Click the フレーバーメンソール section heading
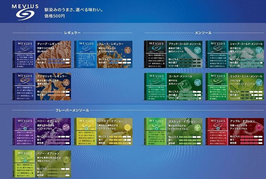 click(72, 110)
